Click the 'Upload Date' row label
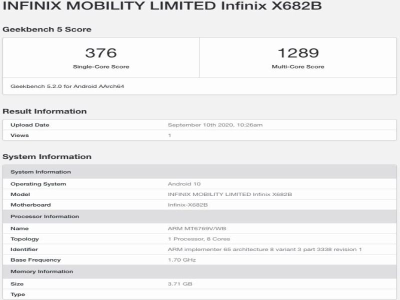 pos(30,124)
